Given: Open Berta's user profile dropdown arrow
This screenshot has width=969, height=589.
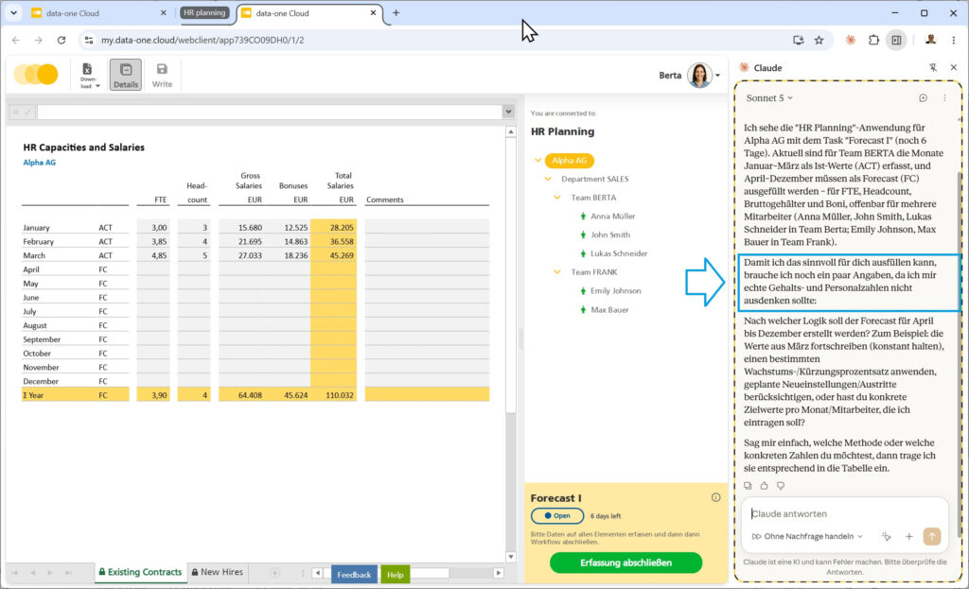Looking at the screenshot, I should coord(717,76).
